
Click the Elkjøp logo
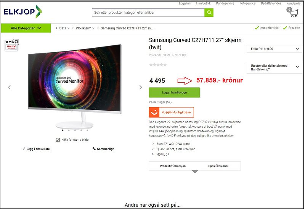coord(23,12)
